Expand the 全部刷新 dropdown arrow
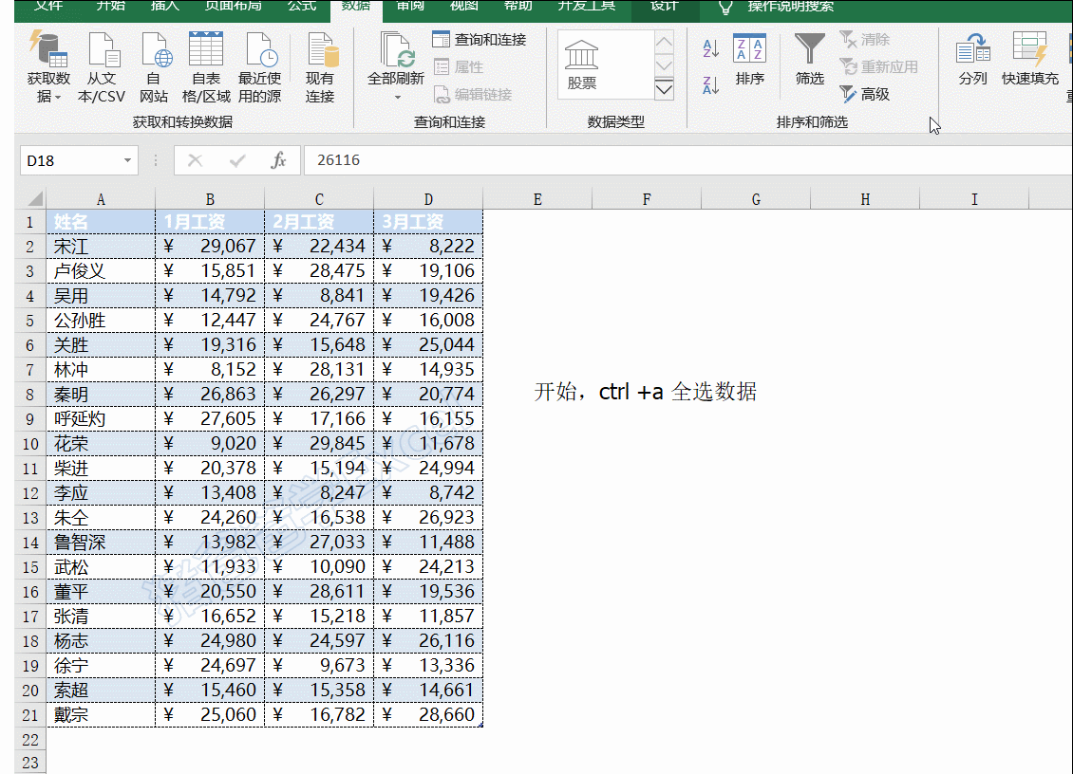1073x774 pixels. [x=397, y=98]
